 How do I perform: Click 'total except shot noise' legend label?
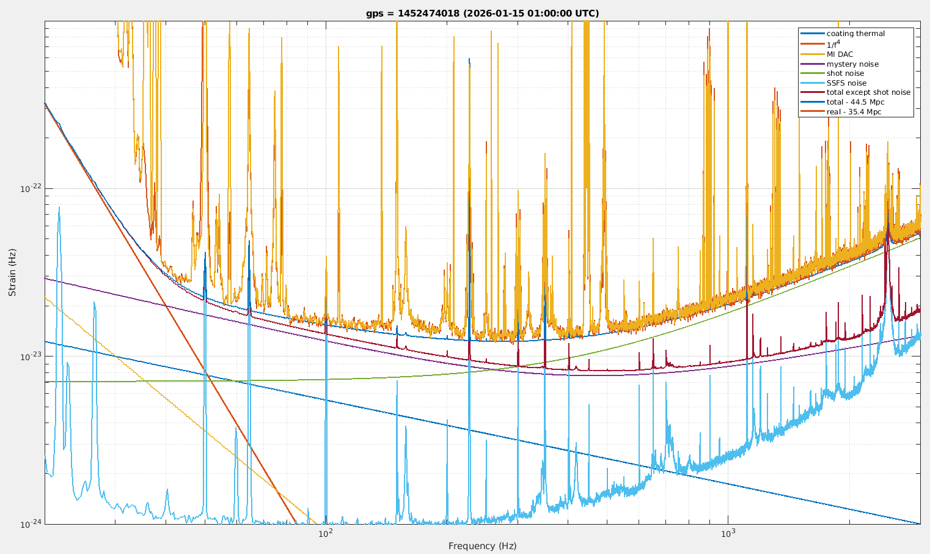(868, 92)
